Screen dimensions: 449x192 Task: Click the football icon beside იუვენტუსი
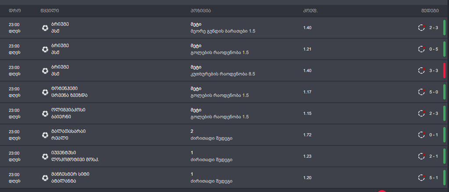tap(45, 156)
